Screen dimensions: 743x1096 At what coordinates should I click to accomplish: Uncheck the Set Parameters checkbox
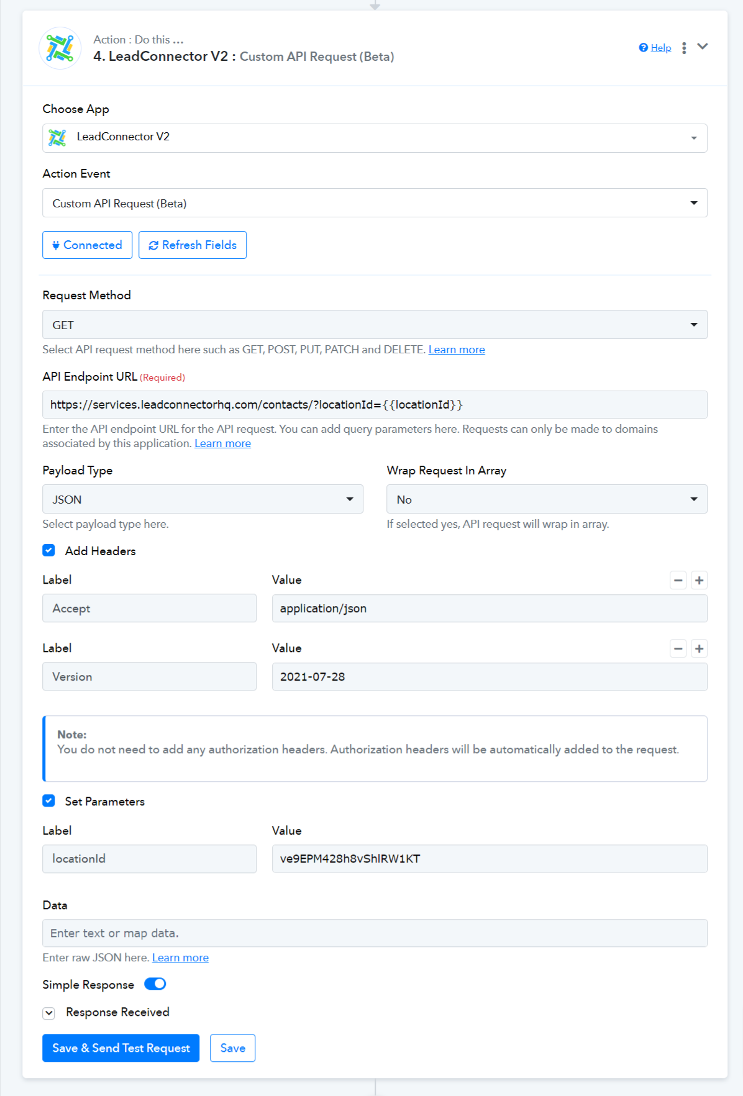[48, 801]
